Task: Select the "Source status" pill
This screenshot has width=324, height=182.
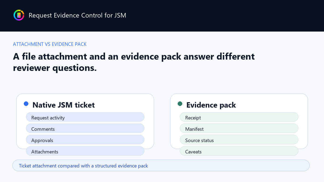Action: pos(239,140)
